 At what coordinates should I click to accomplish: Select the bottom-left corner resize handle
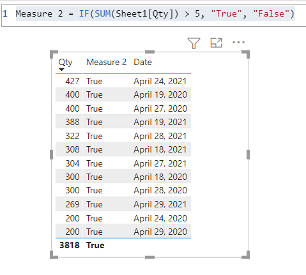click(x=54, y=255)
